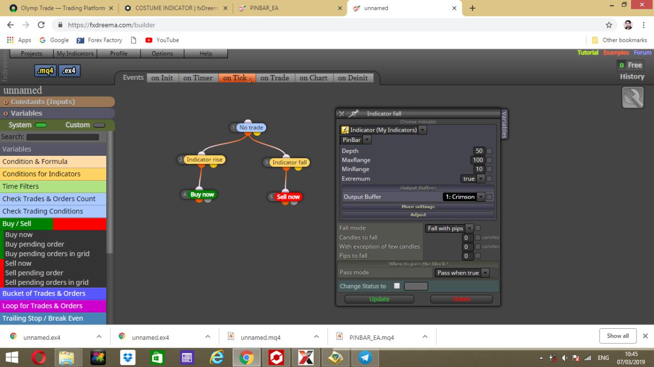The width and height of the screenshot is (654, 367).
Task: Switch to the on Timer event tab
Action: (x=198, y=78)
